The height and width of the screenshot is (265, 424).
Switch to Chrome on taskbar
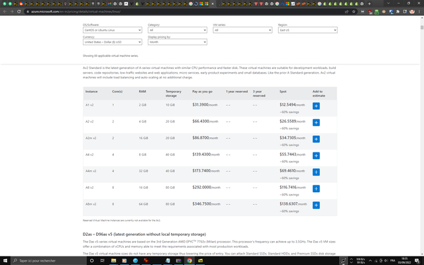pyautogui.click(x=189, y=260)
